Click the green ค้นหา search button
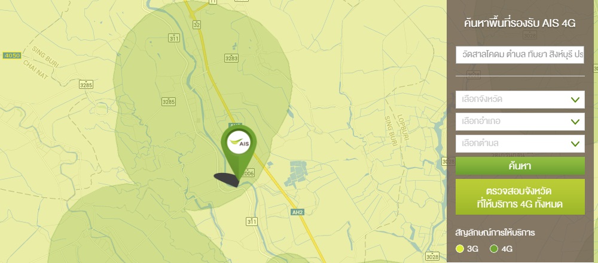 520,166
